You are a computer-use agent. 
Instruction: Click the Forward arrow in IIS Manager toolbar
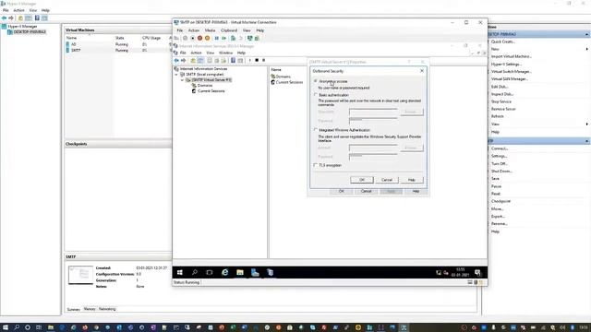click(x=184, y=61)
